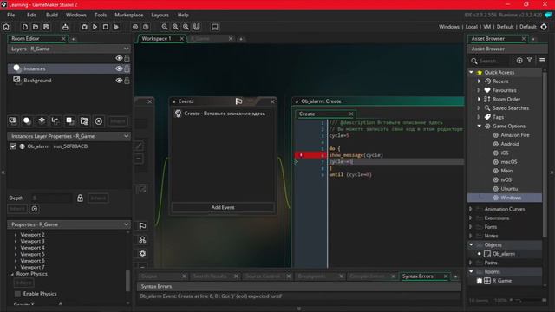
Task: Collapse the Layers - R_Game section
Action: tap(126, 49)
